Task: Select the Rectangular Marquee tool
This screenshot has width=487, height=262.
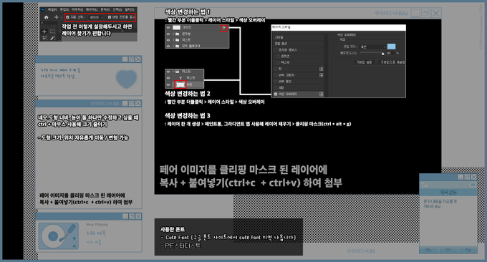Action: click(x=52, y=31)
